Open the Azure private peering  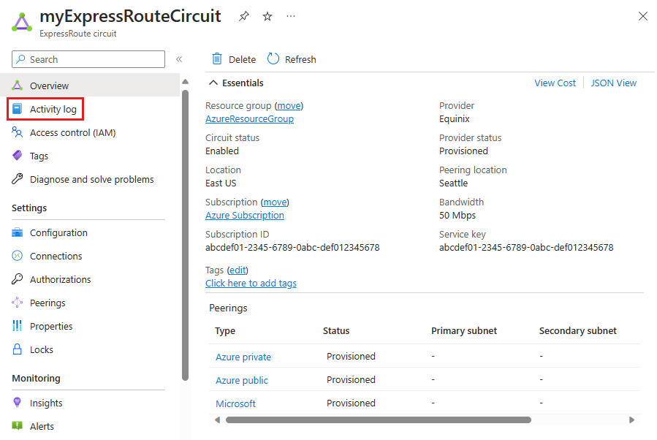point(243,357)
